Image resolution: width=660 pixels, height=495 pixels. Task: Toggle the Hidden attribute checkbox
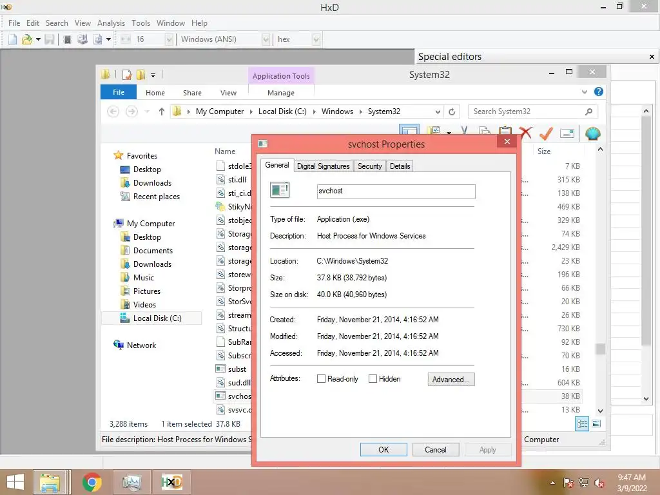click(x=373, y=379)
